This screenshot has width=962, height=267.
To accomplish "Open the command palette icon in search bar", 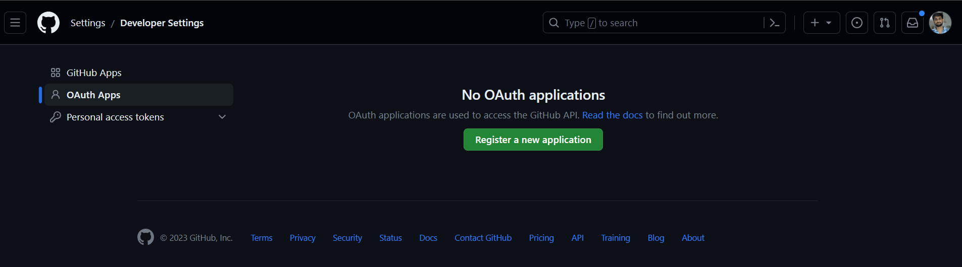I will click(x=774, y=23).
